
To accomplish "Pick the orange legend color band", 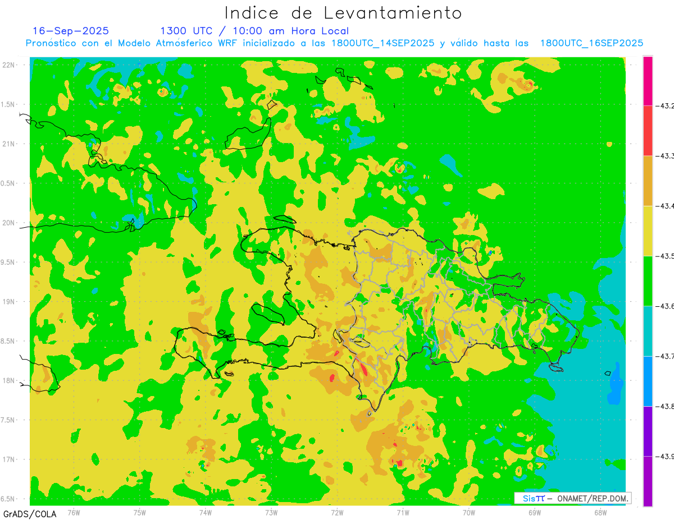I will 648,181.
